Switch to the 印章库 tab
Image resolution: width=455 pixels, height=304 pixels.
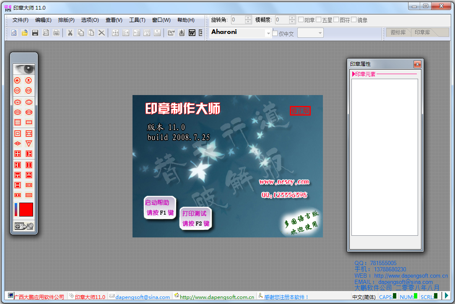(422, 33)
